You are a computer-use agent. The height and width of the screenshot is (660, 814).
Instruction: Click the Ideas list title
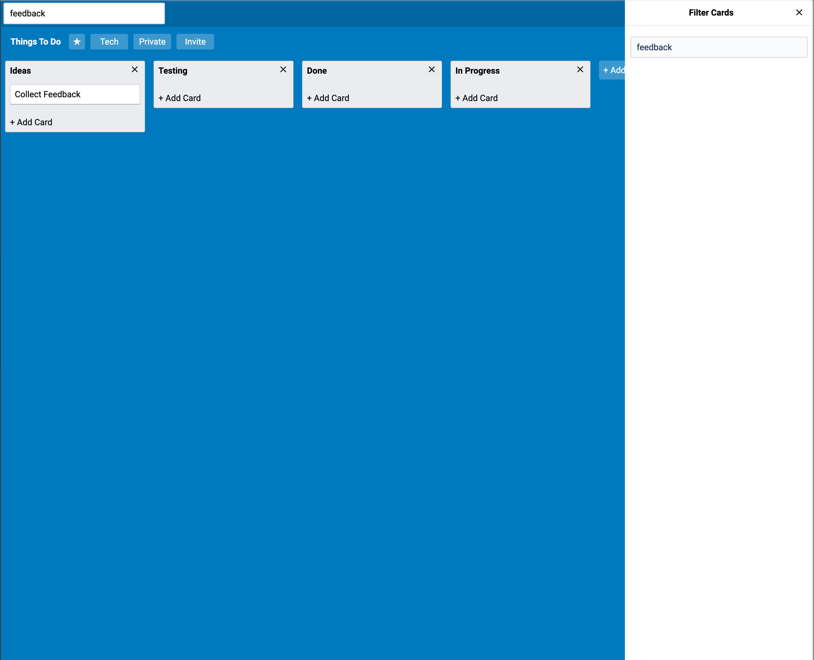[20, 71]
